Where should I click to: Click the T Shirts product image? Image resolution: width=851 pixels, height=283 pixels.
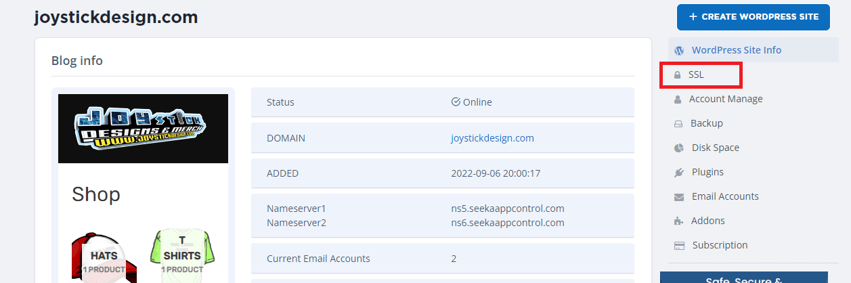pyautogui.click(x=181, y=256)
